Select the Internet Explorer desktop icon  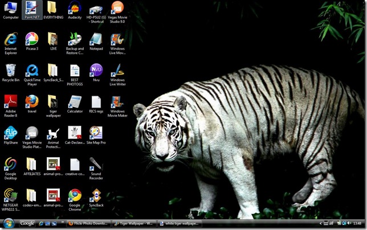click(10, 43)
